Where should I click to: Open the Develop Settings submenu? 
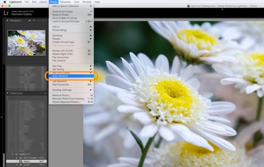click(71, 90)
